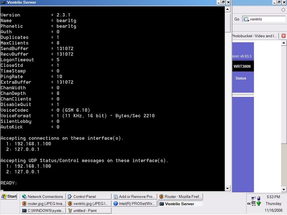Click the Version 2.3.1 line in console
Screen dimensions: 287x215
[35, 15]
